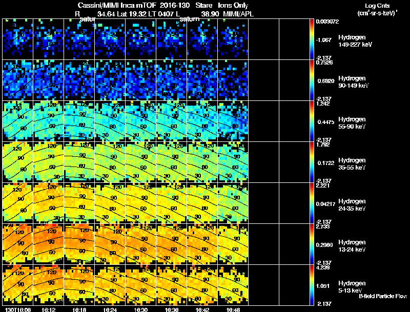
Task: Click the 16:36 time label
Action: [x=172, y=309]
